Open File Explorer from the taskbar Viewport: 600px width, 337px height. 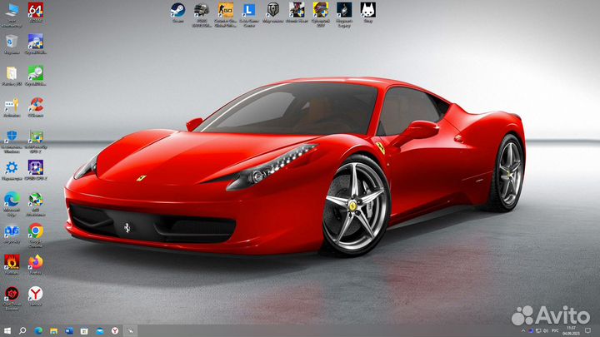click(53, 331)
